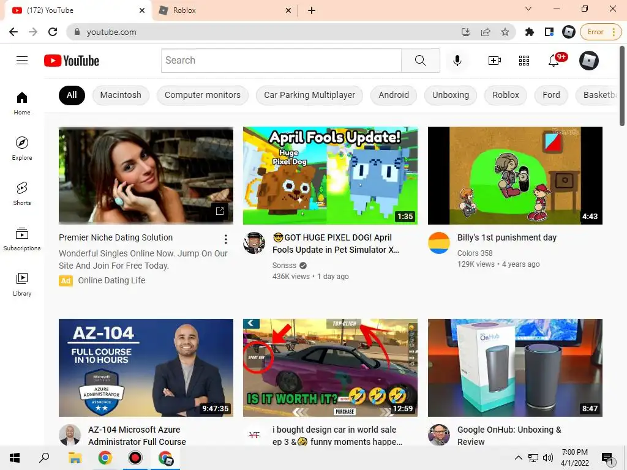Open Explore in the sidebar
The image size is (627, 470).
tap(22, 148)
